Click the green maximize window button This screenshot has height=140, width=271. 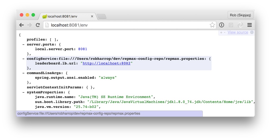click(x=33, y=15)
